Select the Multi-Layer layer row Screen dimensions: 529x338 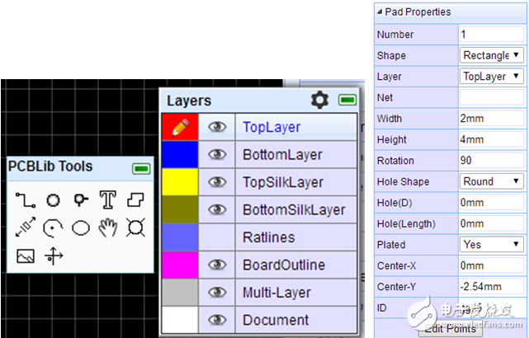tap(275, 292)
